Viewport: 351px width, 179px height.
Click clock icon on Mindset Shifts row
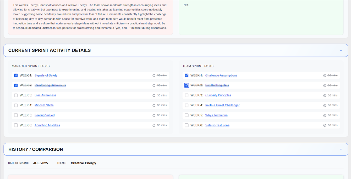(154, 105)
